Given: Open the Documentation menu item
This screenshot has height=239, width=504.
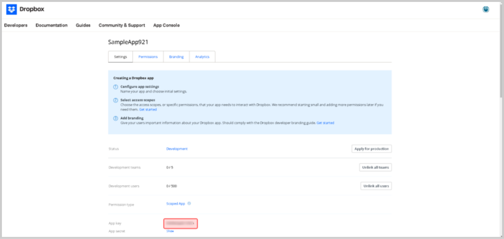Looking at the screenshot, I should pos(52,25).
